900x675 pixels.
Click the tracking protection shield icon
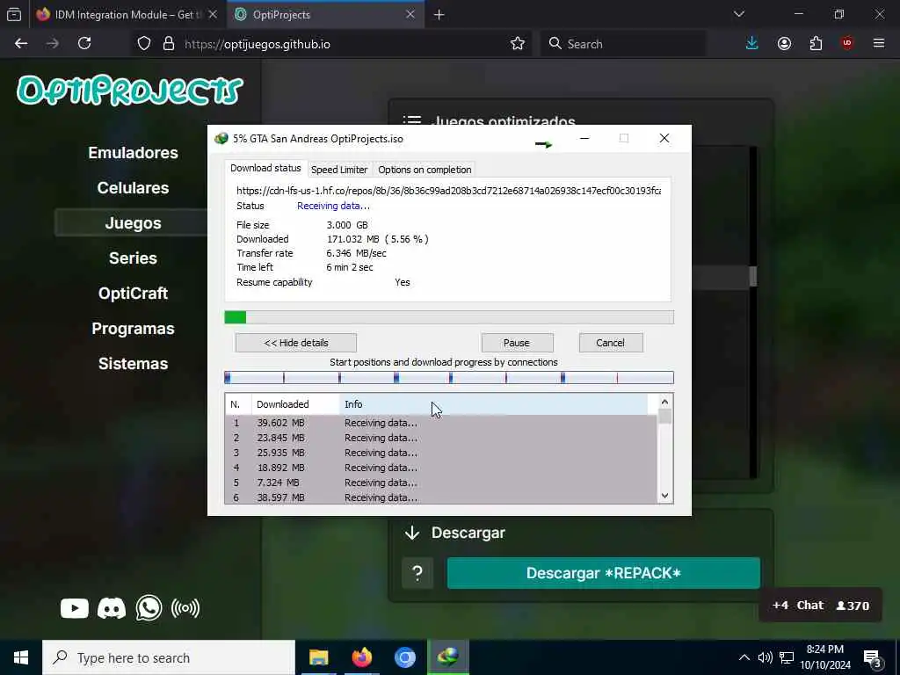pos(144,44)
